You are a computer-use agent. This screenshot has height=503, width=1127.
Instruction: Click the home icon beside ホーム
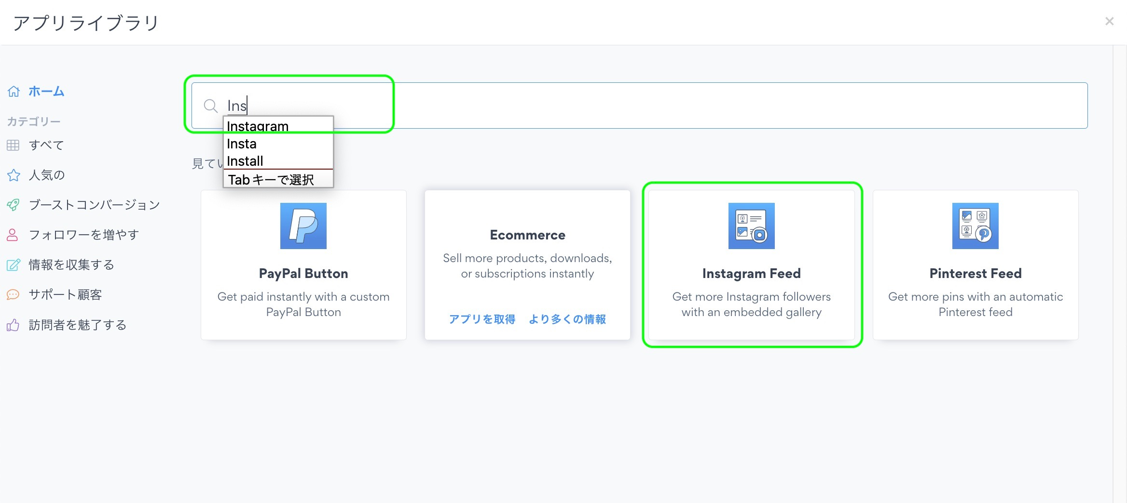click(x=14, y=91)
